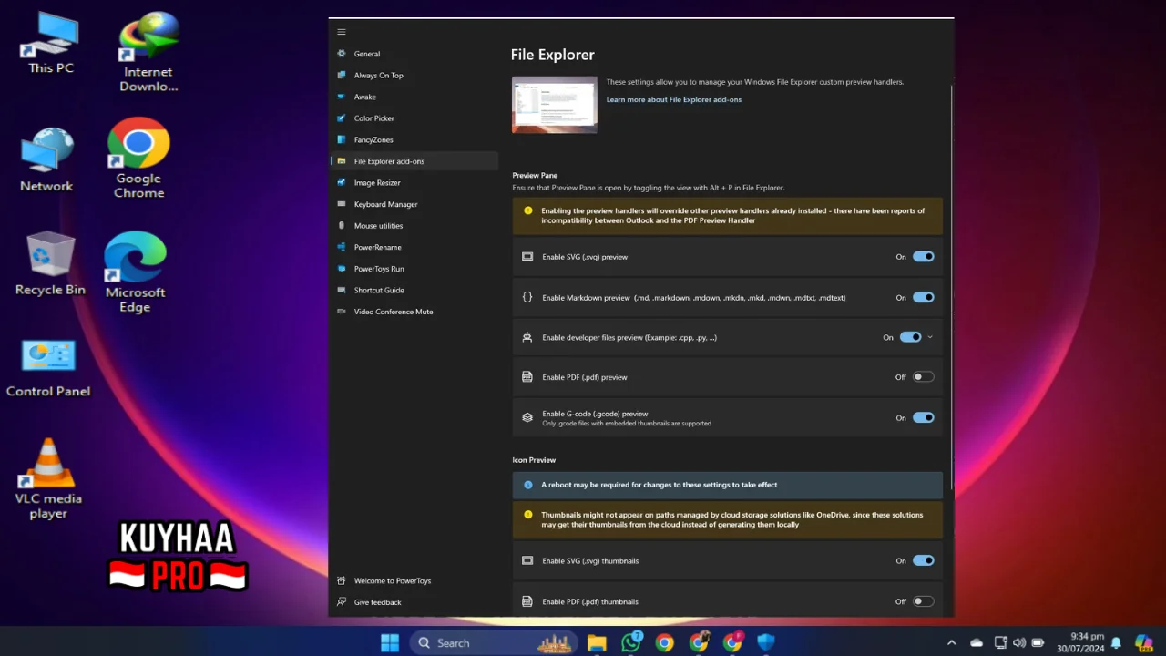Open the Awake module page
Image resolution: width=1166 pixels, height=656 pixels.
414,97
